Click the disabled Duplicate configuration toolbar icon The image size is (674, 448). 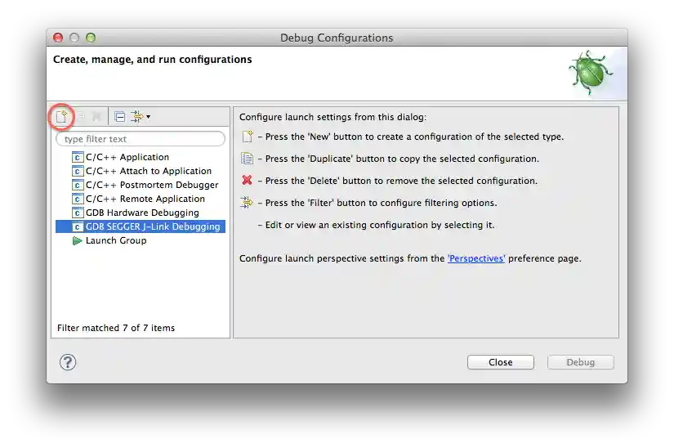[x=80, y=117]
